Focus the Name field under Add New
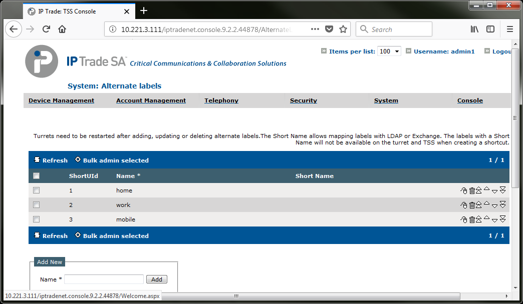 tap(104, 279)
